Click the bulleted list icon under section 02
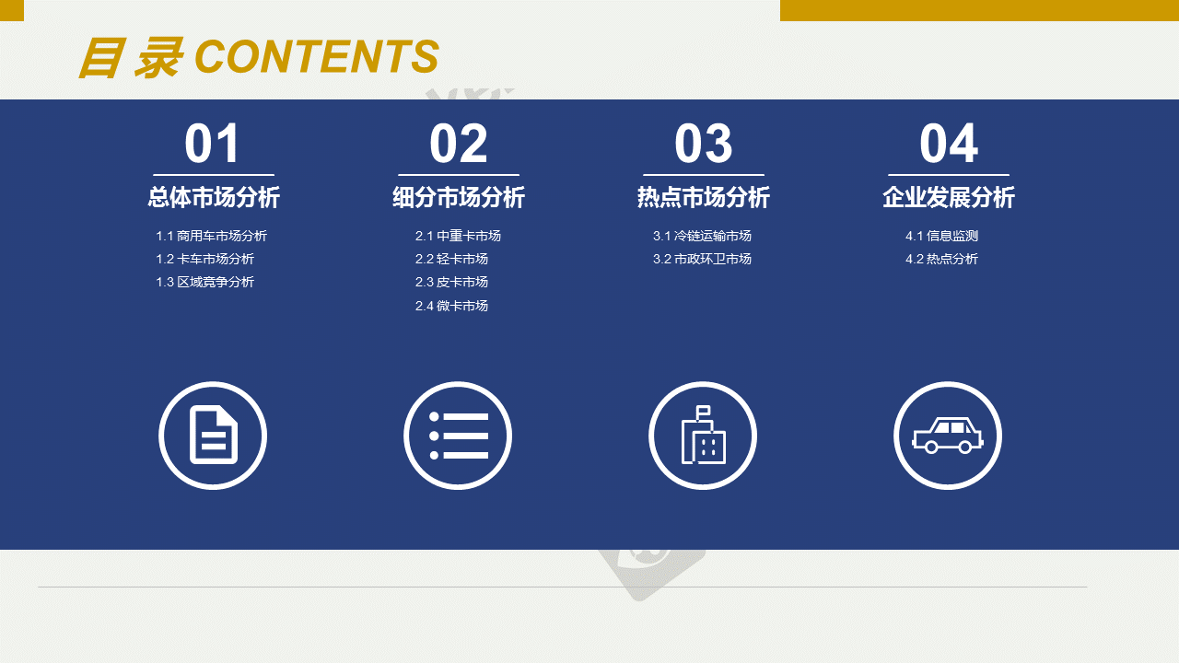 (x=458, y=436)
